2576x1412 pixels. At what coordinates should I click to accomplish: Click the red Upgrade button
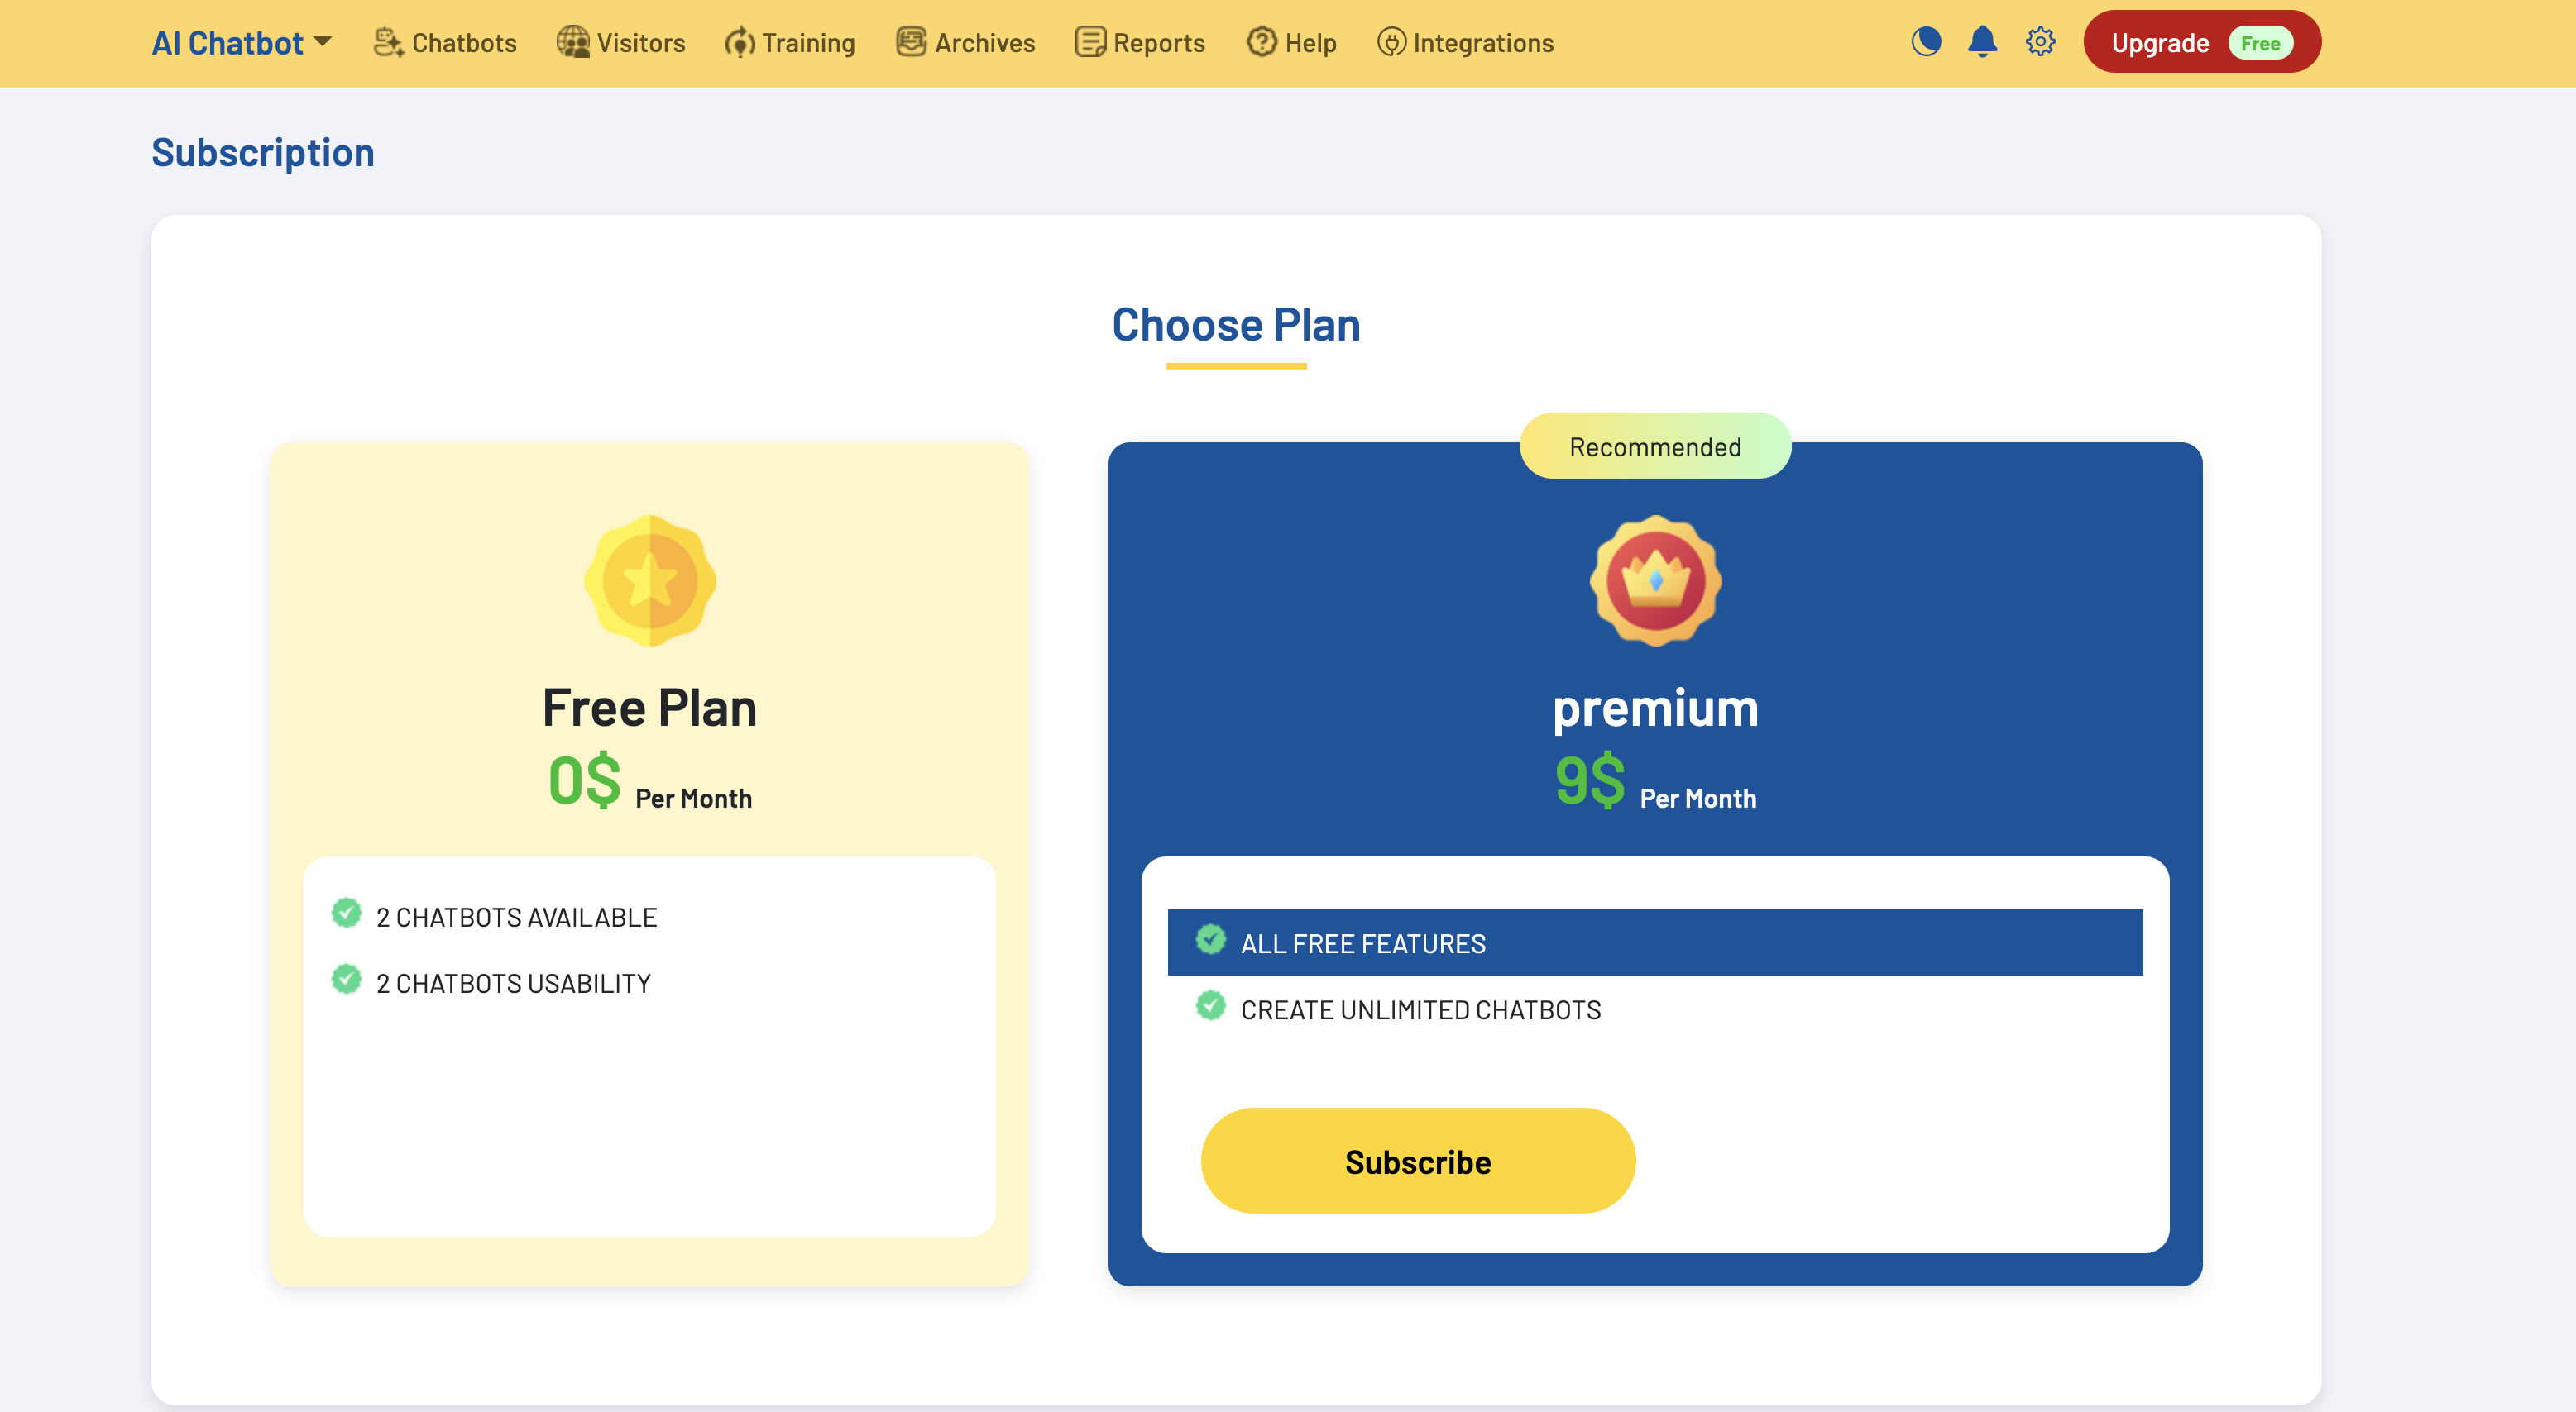click(x=2202, y=42)
